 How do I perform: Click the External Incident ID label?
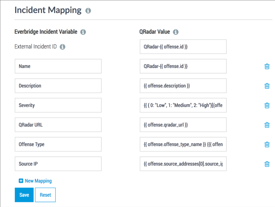36,47
